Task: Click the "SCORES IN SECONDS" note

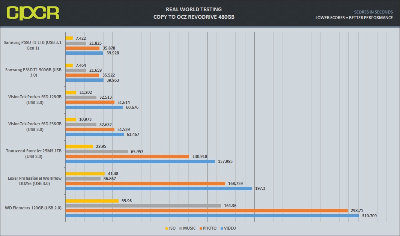Action: tap(373, 12)
